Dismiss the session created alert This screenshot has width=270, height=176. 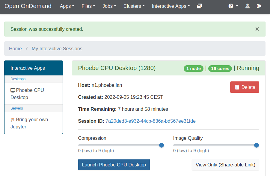(x=257, y=29)
